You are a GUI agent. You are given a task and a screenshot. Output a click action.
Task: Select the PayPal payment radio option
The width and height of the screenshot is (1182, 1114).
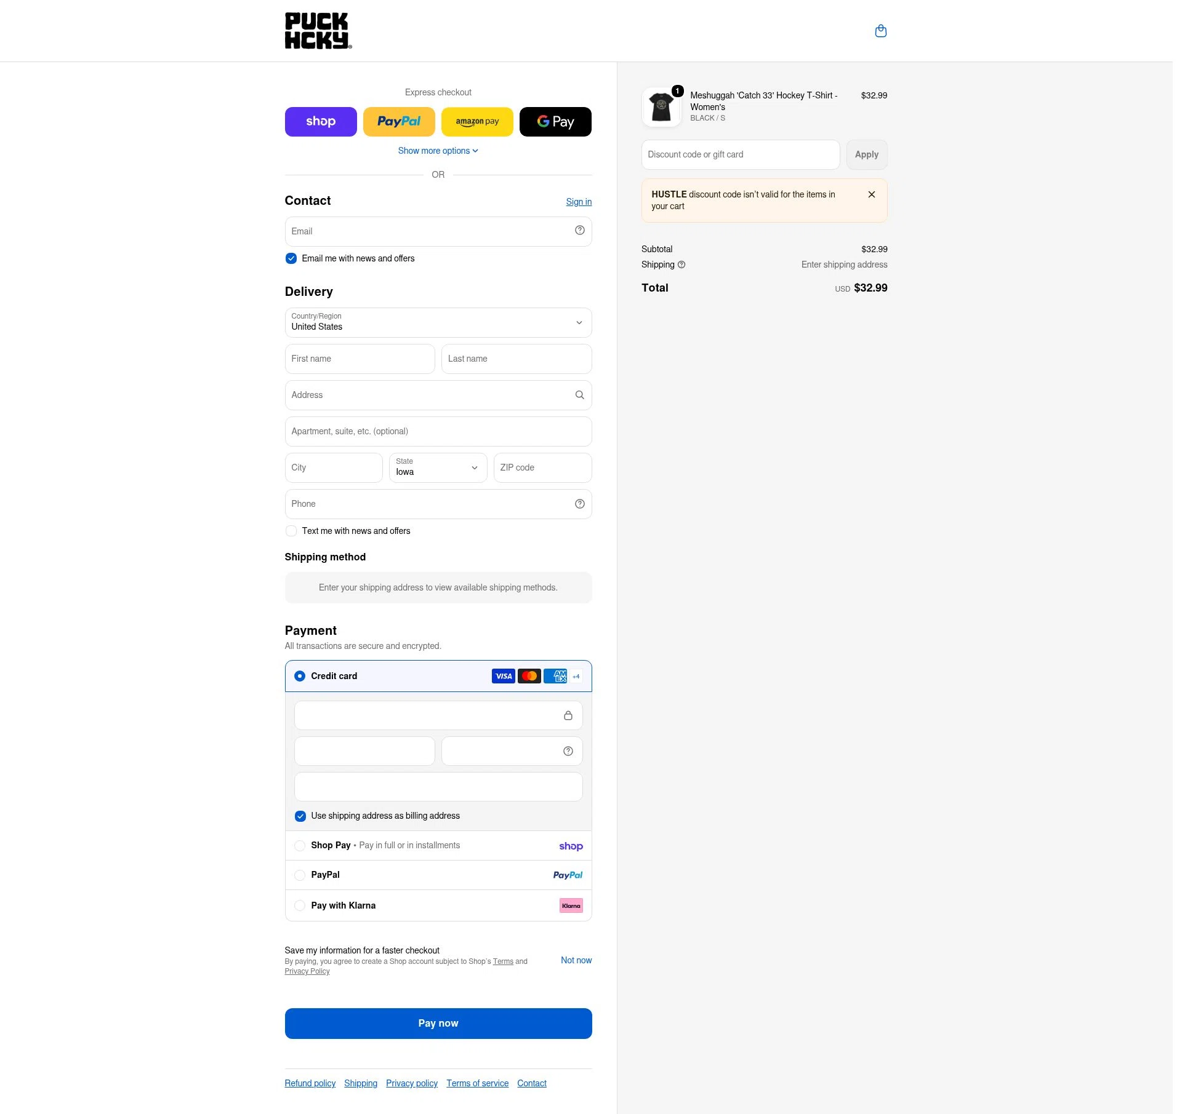(300, 875)
